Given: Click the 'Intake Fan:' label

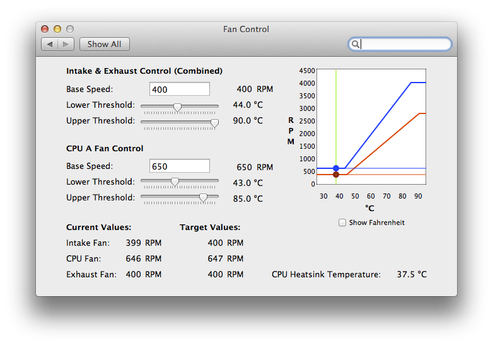Looking at the screenshot, I should pos(88,243).
